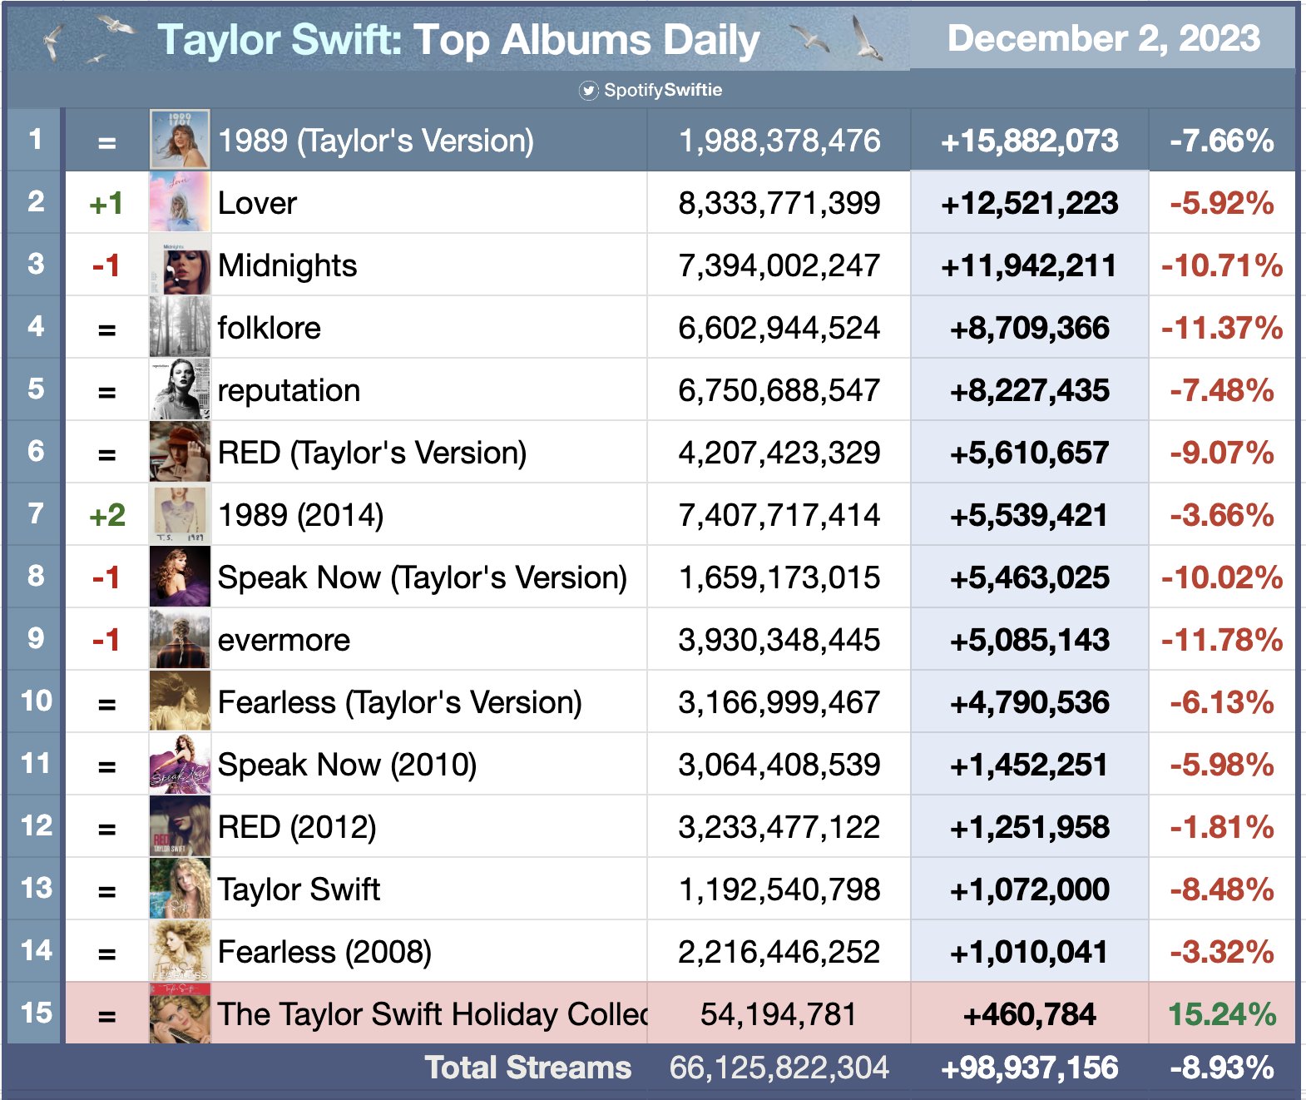Viewport: 1306px width, 1100px height.
Task: Click daily gain +12,521,223
Action: [1030, 204]
